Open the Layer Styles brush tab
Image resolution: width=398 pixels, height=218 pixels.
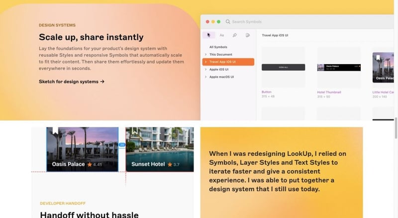[x=234, y=35]
